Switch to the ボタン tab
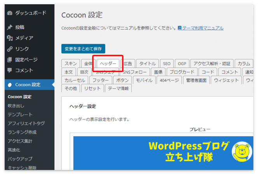The width and height of the screenshot is (258, 175). [x=122, y=80]
